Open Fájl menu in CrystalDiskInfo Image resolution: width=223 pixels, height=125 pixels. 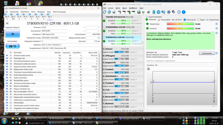pyautogui.click(x=6, y=12)
